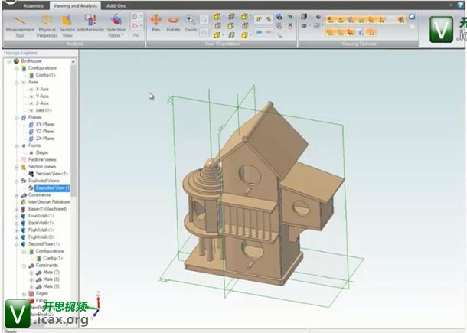467x333 pixels.
Task: Select Exploded View item in tree
Action: tap(52, 188)
